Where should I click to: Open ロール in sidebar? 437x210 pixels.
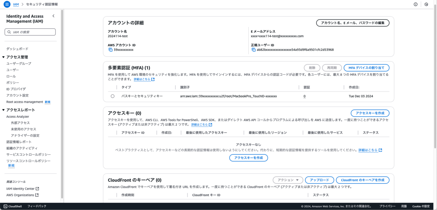pyautogui.click(x=11, y=76)
